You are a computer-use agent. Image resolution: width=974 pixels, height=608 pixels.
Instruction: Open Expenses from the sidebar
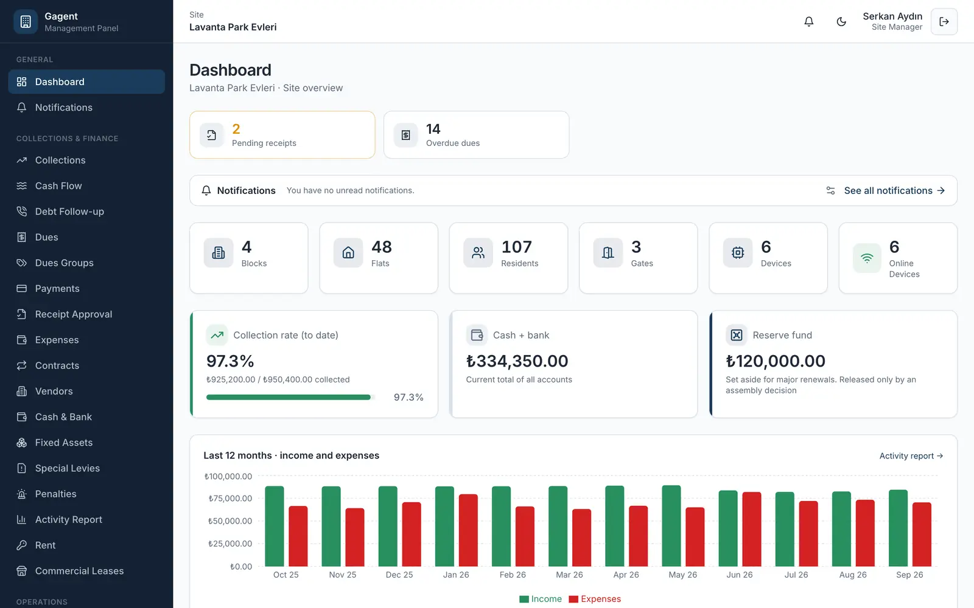pos(86,340)
